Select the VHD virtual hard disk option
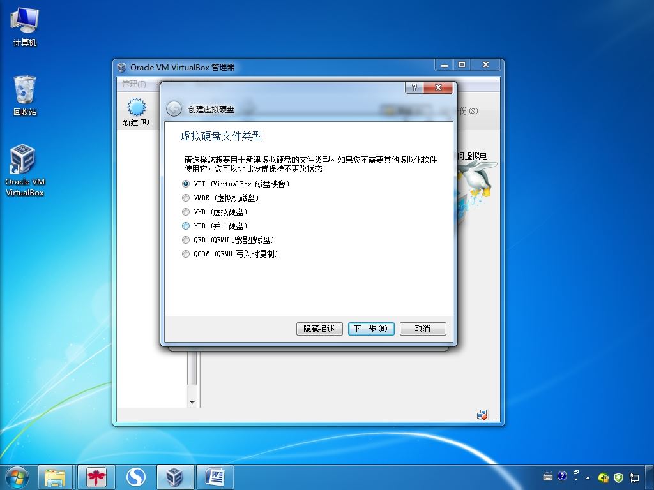This screenshot has width=654, height=490. (x=215, y=212)
